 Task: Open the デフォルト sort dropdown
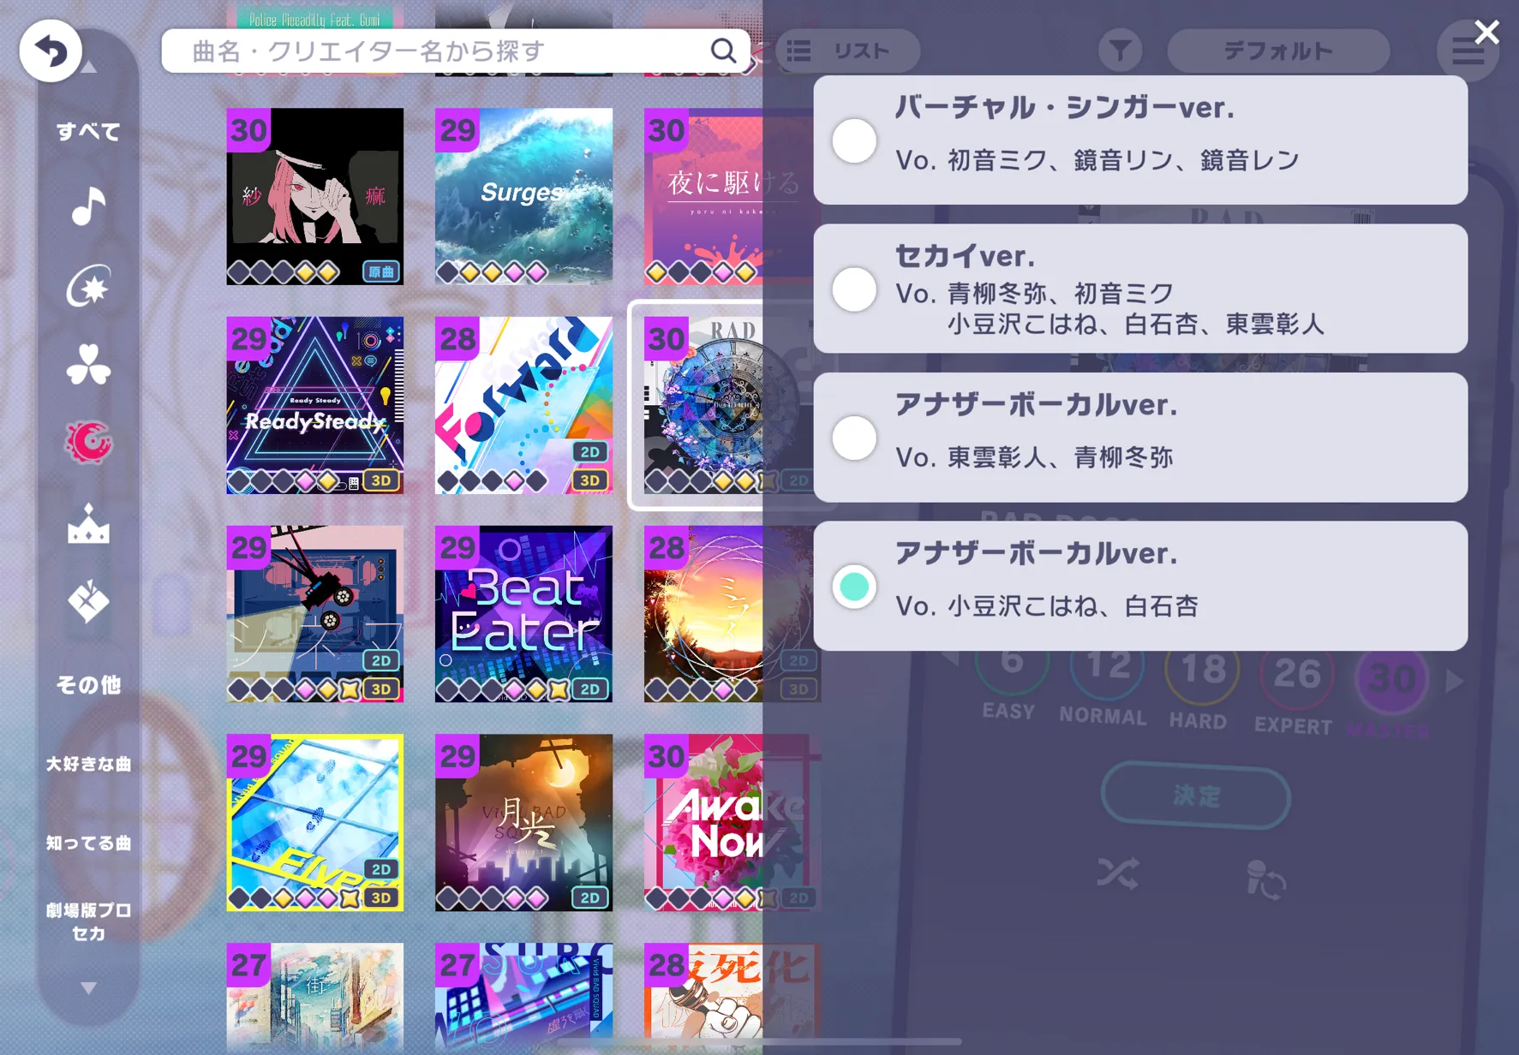[1277, 51]
